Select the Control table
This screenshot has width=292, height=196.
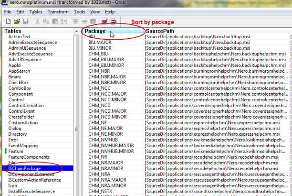click(x=16, y=100)
